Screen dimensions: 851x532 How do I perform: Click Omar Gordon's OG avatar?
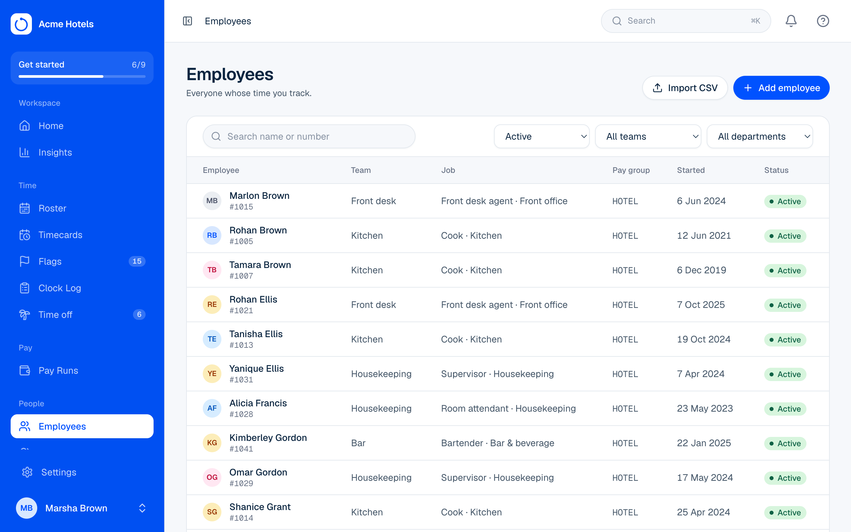pyautogui.click(x=212, y=477)
